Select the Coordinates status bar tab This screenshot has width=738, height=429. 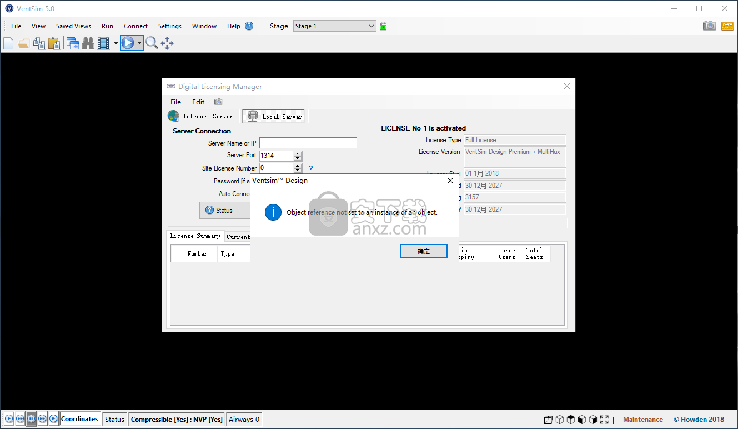click(79, 419)
